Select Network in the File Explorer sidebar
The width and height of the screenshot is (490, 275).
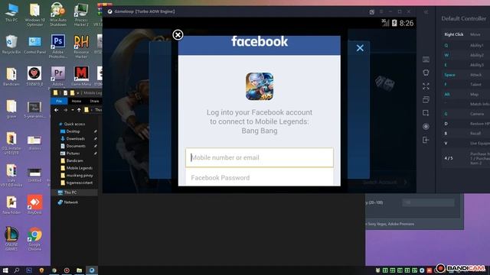pyautogui.click(x=70, y=202)
